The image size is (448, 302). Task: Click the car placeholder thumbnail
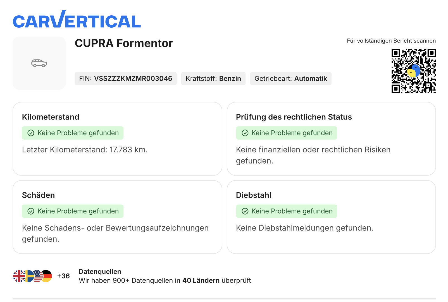tap(39, 63)
